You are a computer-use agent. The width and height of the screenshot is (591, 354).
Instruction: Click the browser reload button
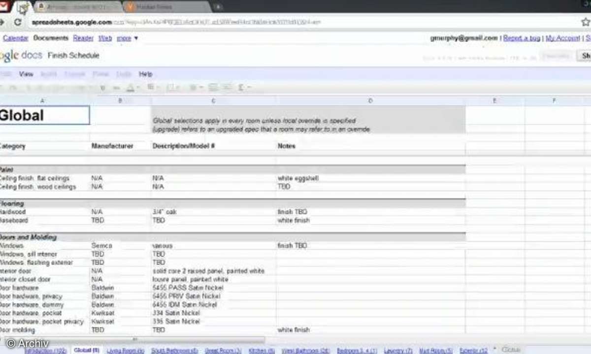pos(18,22)
